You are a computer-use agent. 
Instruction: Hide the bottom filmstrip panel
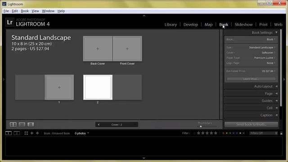[x=144, y=158]
